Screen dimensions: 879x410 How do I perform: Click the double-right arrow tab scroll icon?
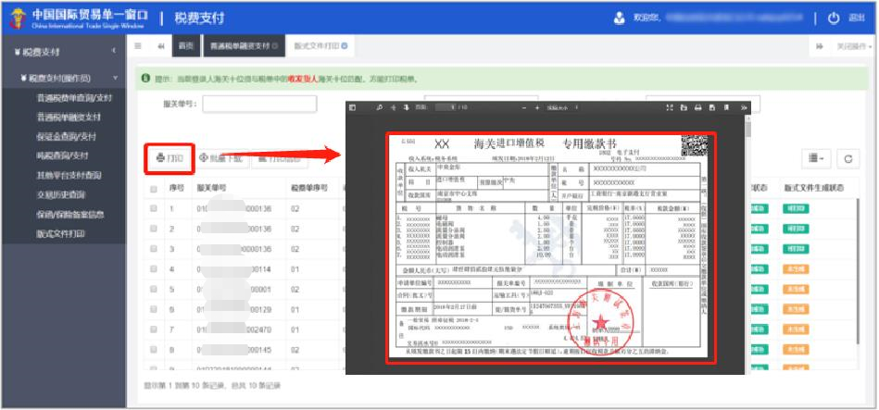pos(819,45)
